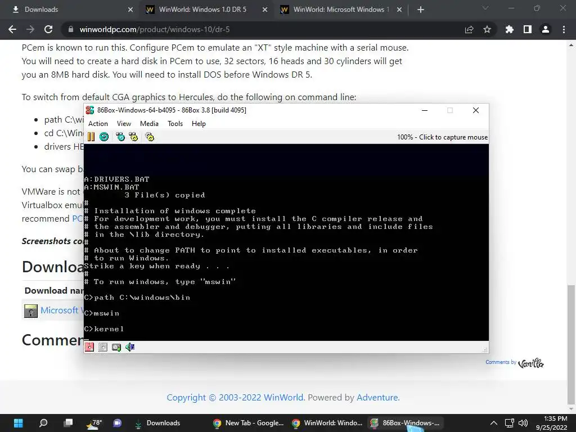Open the Action menu in 86Box
The image size is (576, 432).
pos(98,124)
